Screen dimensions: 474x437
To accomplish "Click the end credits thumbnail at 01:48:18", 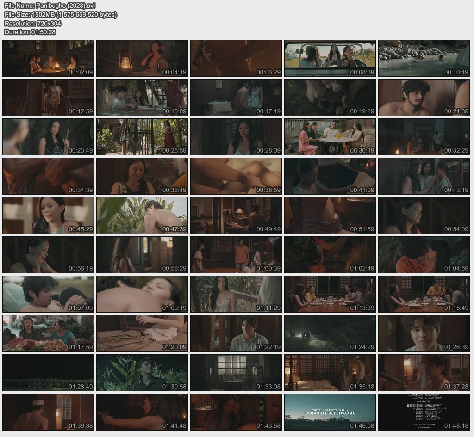I will (424, 412).
